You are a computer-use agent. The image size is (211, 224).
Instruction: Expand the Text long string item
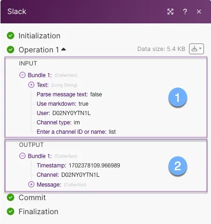tap(31, 85)
